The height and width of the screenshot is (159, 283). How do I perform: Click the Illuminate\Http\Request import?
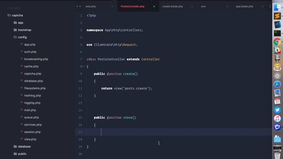pyautogui.click(x=115, y=45)
